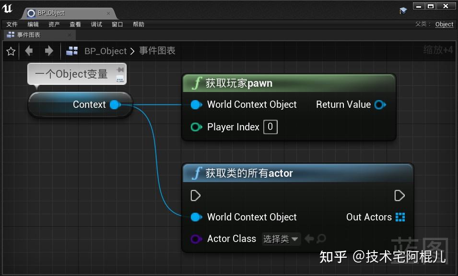
Task: Click the comment bubble icon on 一个Object变量 node
Action: click(x=120, y=79)
